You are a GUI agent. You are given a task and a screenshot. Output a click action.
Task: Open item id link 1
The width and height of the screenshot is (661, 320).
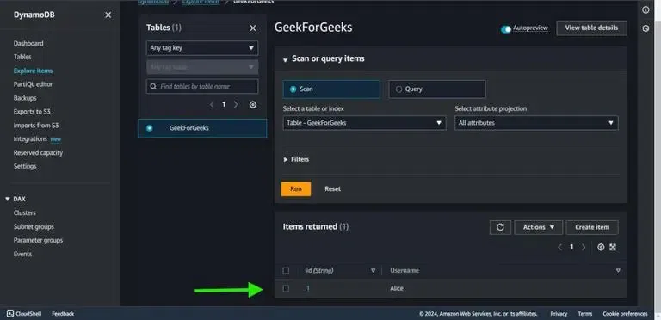click(x=308, y=288)
